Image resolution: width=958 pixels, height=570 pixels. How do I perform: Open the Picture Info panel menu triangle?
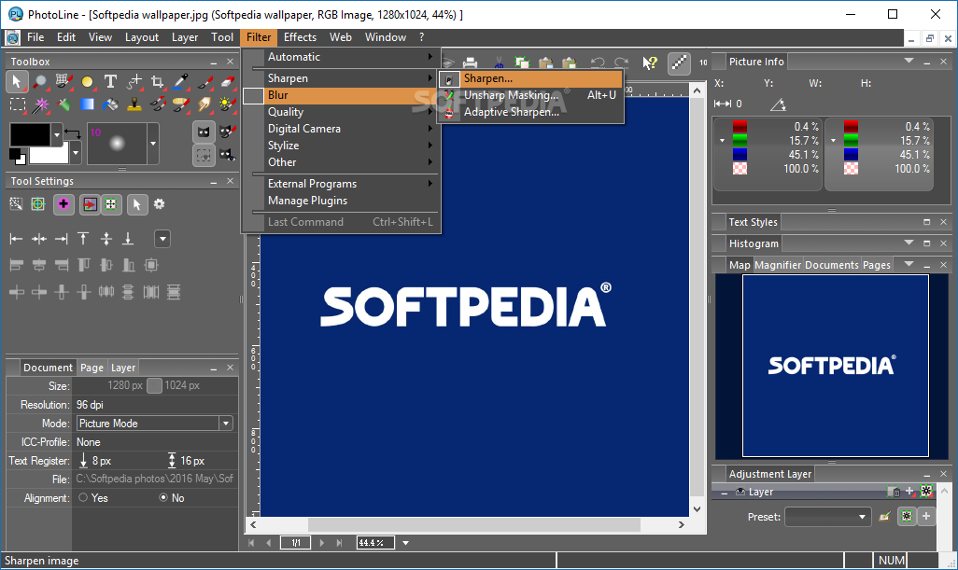coord(909,61)
